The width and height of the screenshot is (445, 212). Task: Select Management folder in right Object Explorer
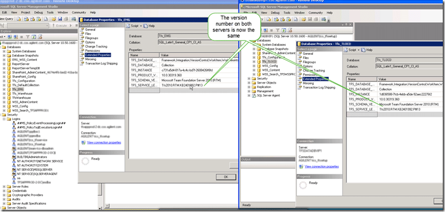(x=265, y=91)
